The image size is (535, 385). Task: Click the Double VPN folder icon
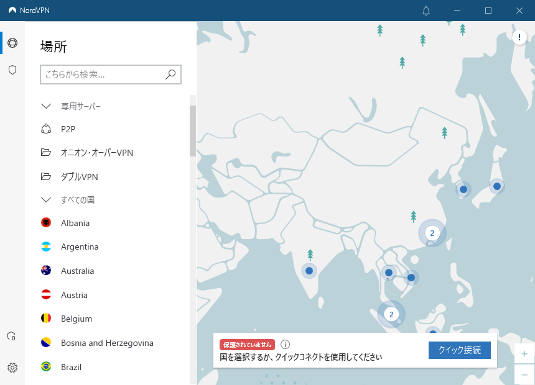tap(46, 176)
